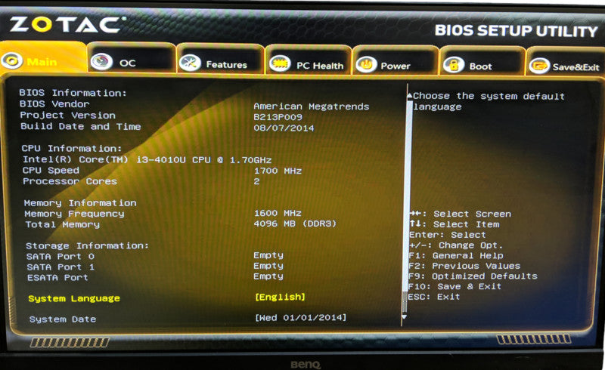Viewport: 605px width, 370px height.
Task: Click the Storage Information heading
Action: point(87,246)
